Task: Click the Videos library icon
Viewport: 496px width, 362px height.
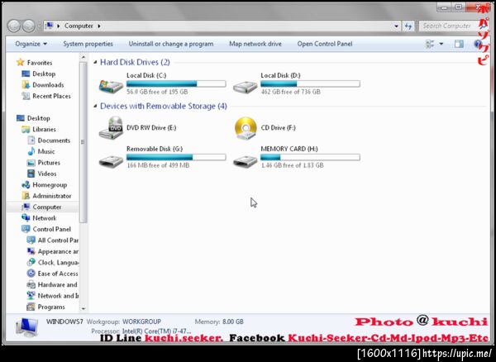Action: click(x=31, y=174)
